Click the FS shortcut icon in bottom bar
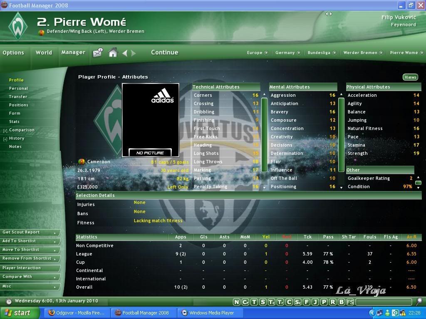Viewport: 426px width, 319px height. tap(350, 302)
